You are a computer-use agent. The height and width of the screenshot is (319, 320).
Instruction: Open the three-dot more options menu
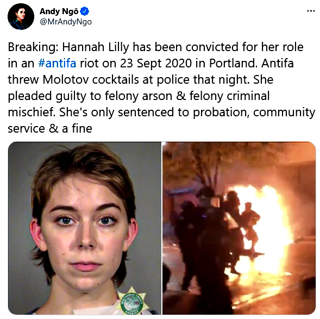[x=311, y=11]
